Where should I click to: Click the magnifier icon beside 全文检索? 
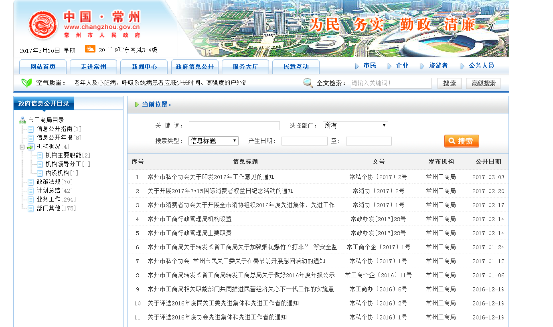pos(308,83)
